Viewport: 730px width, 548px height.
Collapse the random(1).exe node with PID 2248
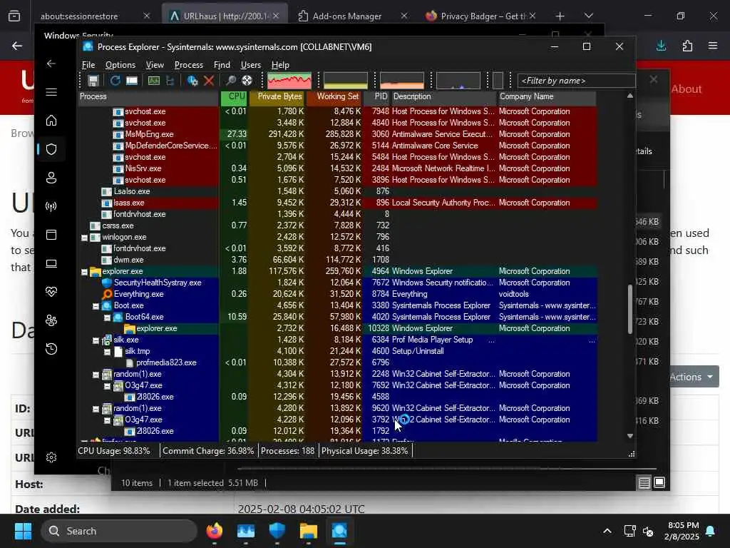[96, 375]
